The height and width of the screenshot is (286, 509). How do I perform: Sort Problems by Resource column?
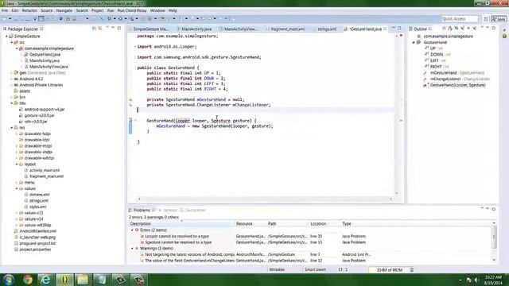click(x=251, y=224)
